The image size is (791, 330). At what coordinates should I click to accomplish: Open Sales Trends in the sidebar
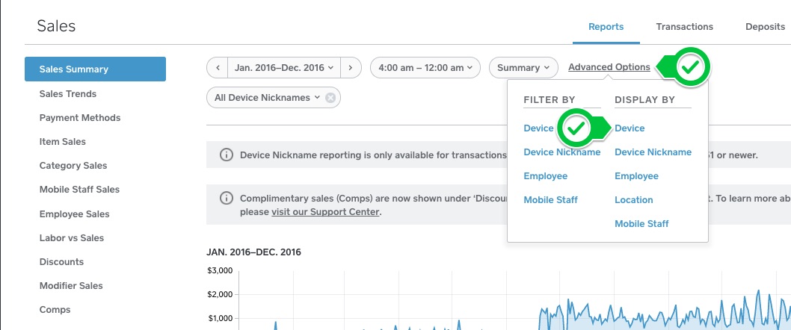coord(68,94)
